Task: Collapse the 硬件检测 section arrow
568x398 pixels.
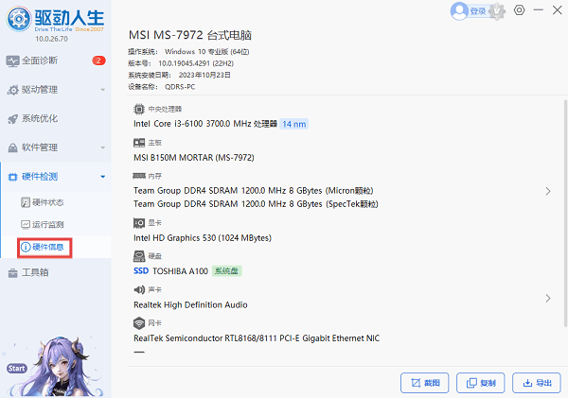Action: 100,177
